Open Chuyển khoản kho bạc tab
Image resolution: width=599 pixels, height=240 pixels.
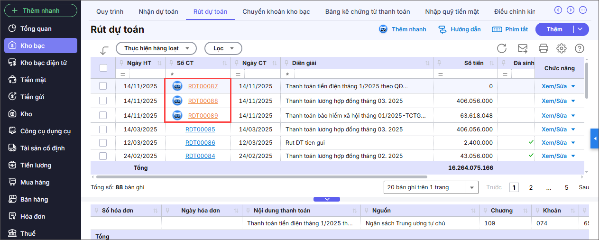pyautogui.click(x=276, y=11)
